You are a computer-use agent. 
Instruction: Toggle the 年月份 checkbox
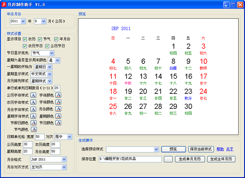coord(56,39)
